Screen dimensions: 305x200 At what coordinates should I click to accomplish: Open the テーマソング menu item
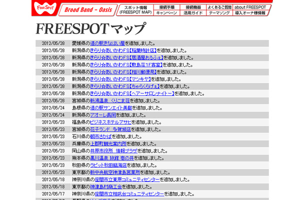click(219, 13)
